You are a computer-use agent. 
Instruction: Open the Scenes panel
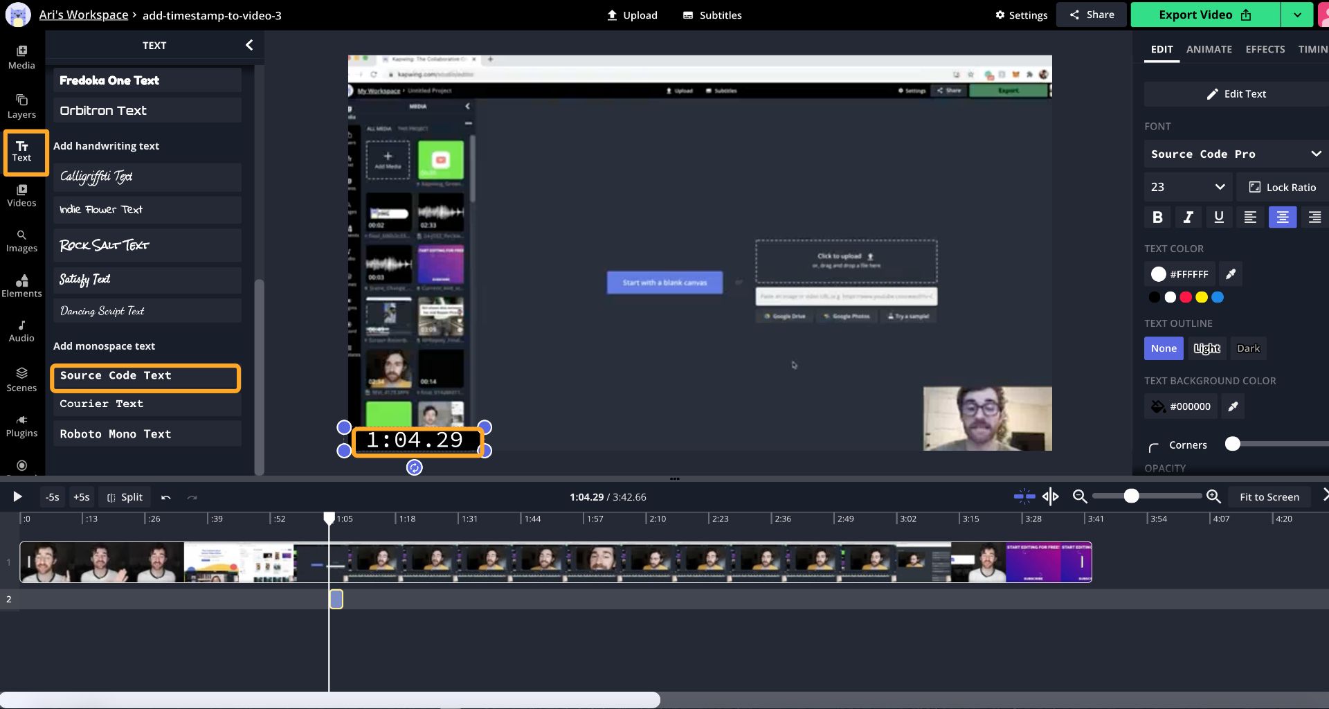point(21,379)
